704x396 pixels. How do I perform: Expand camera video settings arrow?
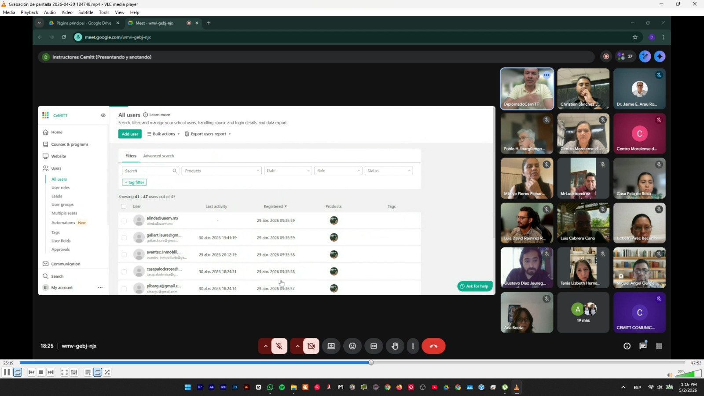(x=297, y=346)
